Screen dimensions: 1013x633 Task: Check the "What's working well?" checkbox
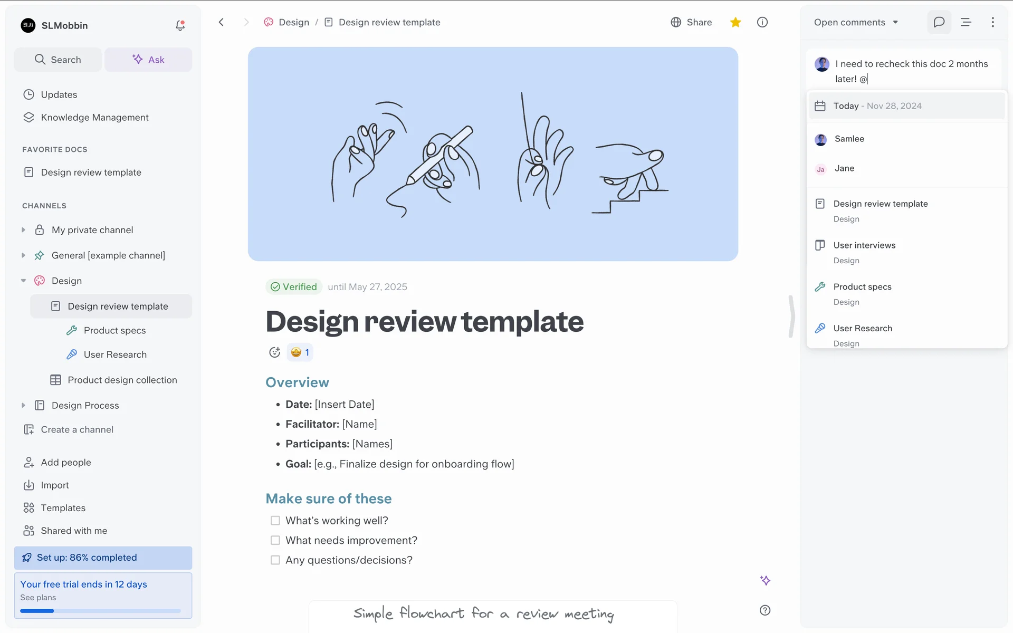[275, 521]
